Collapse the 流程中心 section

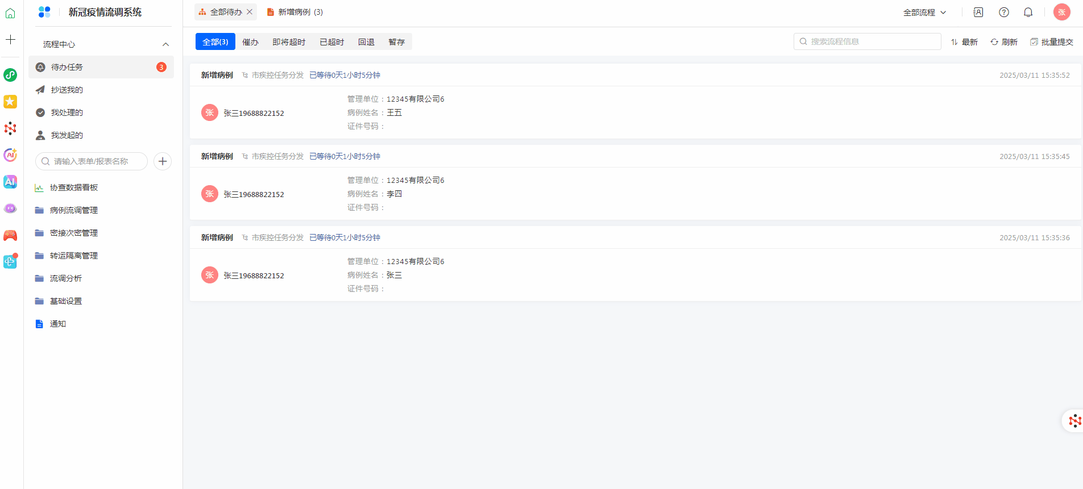point(165,44)
